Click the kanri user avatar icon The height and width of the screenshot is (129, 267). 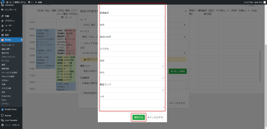click(x=264, y=2)
